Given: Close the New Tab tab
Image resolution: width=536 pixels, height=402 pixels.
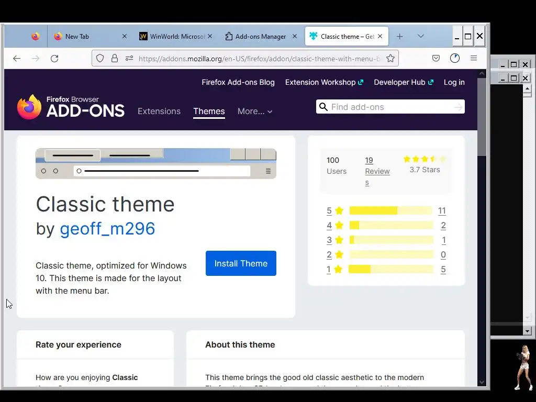Looking at the screenshot, I should click(125, 36).
